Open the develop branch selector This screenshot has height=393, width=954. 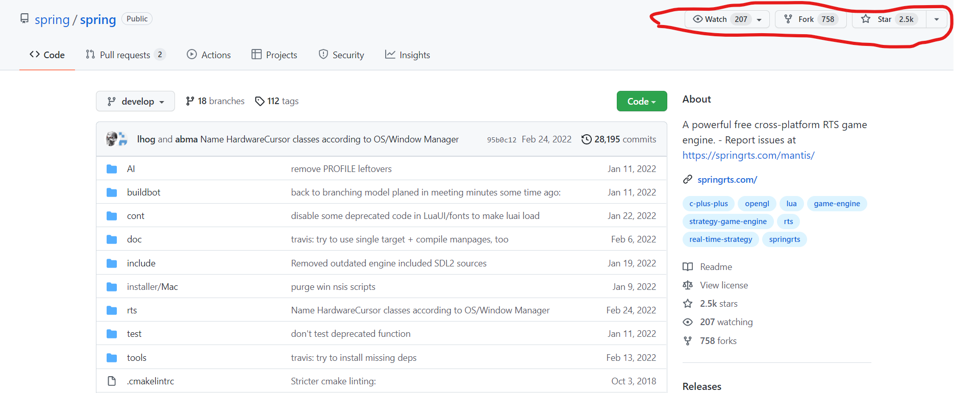click(135, 101)
